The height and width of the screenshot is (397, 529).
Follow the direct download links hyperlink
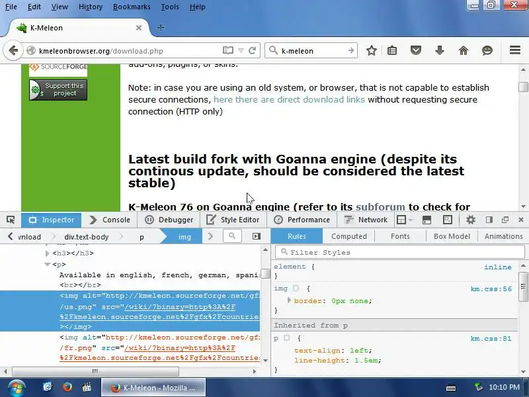pyautogui.click(x=289, y=100)
